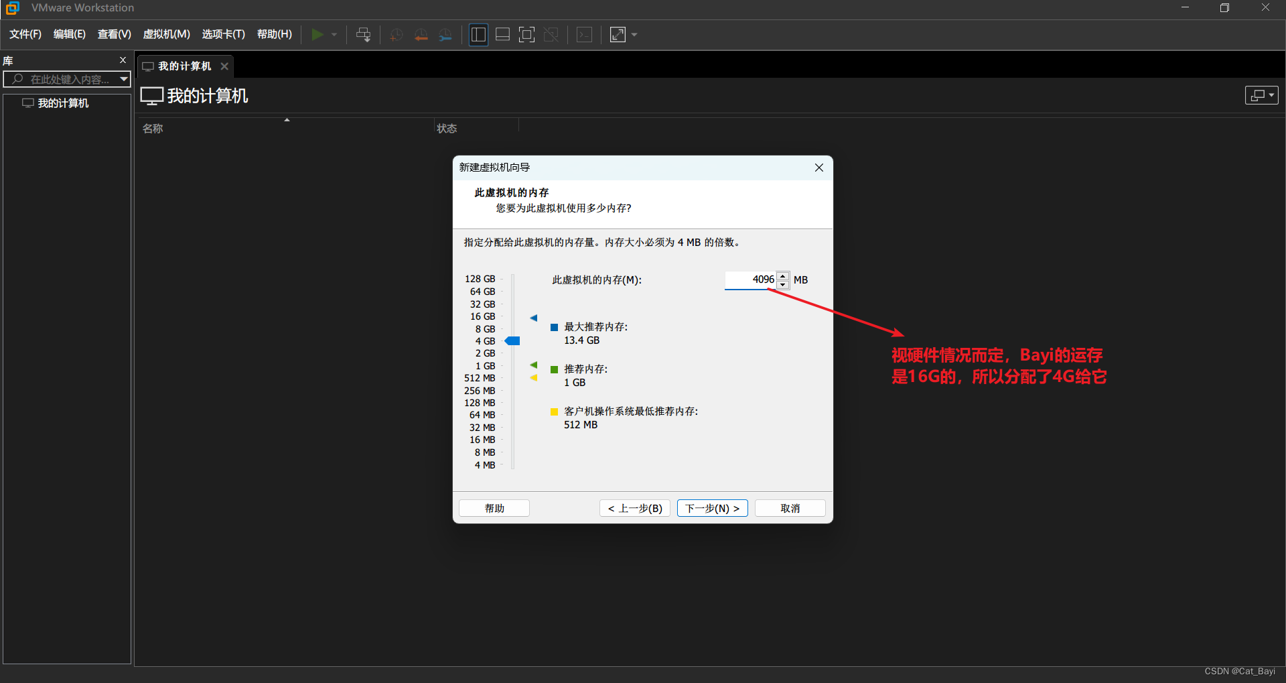Open the 虚拟机(M) menu
Screen dimensions: 1286x683
point(167,34)
